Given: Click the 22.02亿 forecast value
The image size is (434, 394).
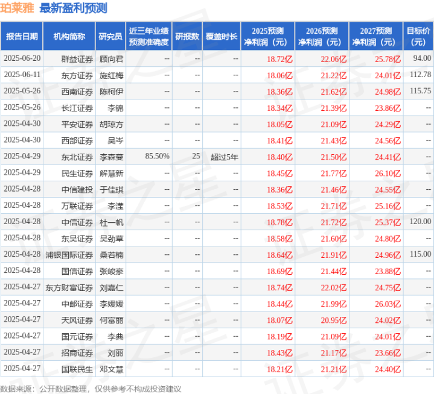Looking at the screenshot, I should tap(334, 287).
